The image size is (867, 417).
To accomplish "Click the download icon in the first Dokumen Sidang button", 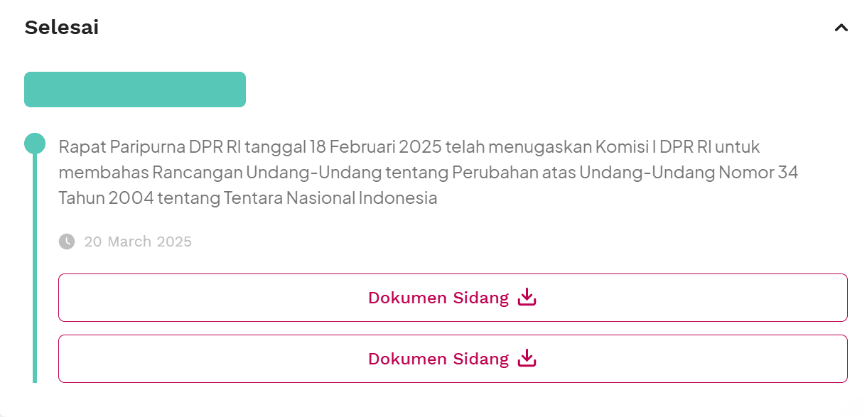I will click(527, 297).
